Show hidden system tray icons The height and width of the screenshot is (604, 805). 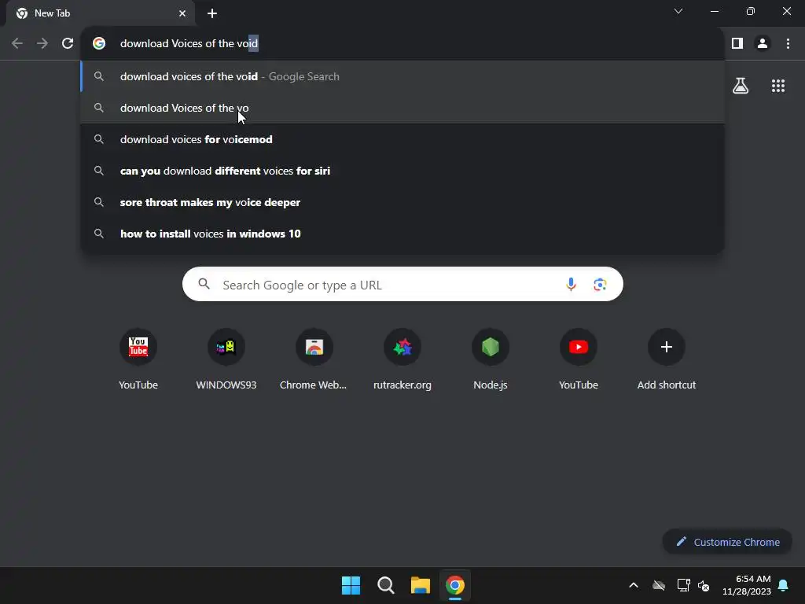pyautogui.click(x=634, y=585)
